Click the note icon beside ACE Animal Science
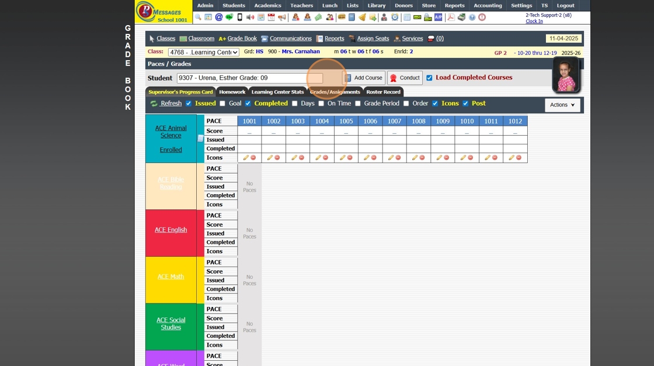 pos(200,139)
